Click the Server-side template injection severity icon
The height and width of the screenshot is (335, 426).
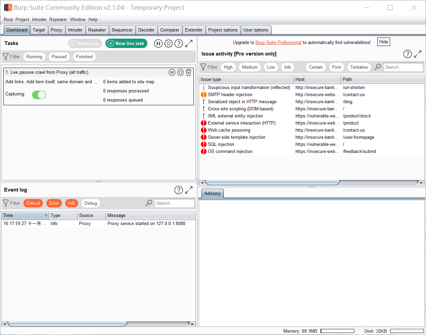pos(204,137)
